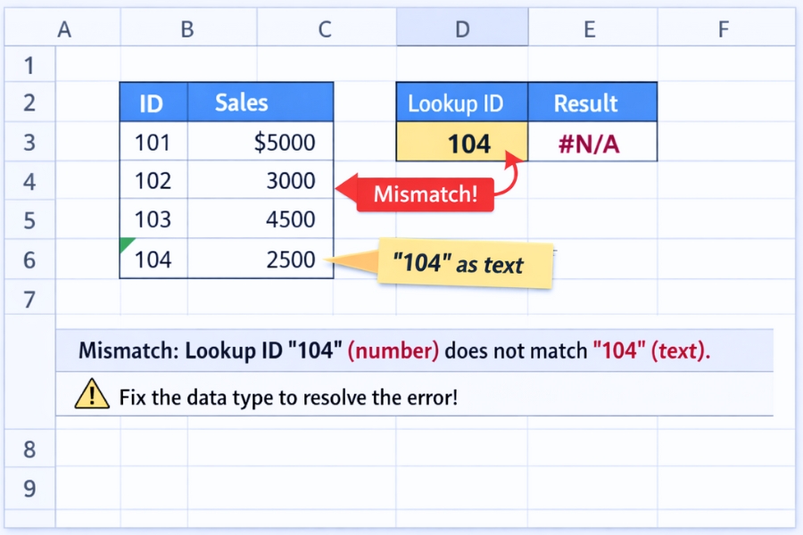Select the ID column header cell
Image resolution: width=803 pixels, height=535 pixels.
pyautogui.click(x=153, y=103)
